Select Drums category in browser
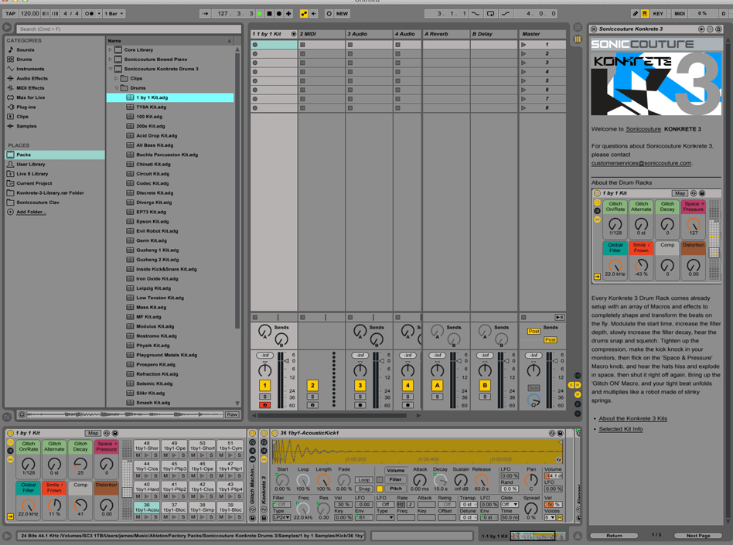The image size is (733, 545). click(24, 60)
